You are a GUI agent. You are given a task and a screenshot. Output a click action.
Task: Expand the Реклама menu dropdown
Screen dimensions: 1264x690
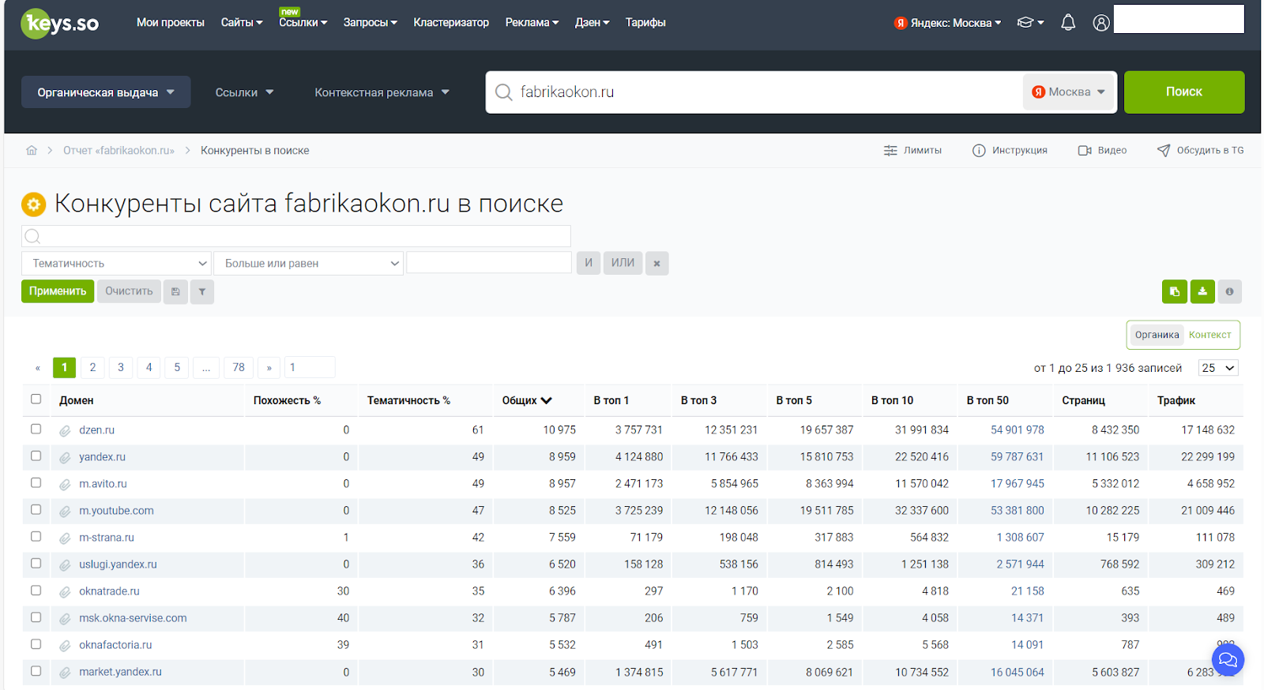tap(532, 22)
